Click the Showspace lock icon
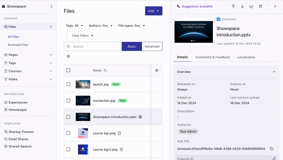The height and width of the screenshot is (160, 283). click(4, 6)
